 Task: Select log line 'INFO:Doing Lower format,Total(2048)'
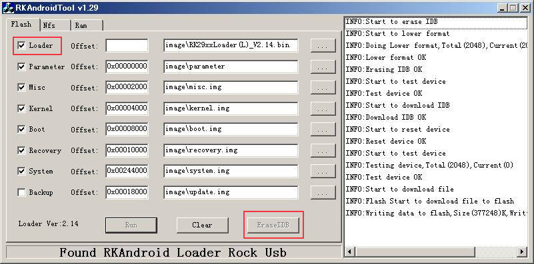pyautogui.click(x=436, y=45)
